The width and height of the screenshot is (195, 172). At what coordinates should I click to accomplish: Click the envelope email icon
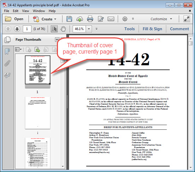(111, 19)
